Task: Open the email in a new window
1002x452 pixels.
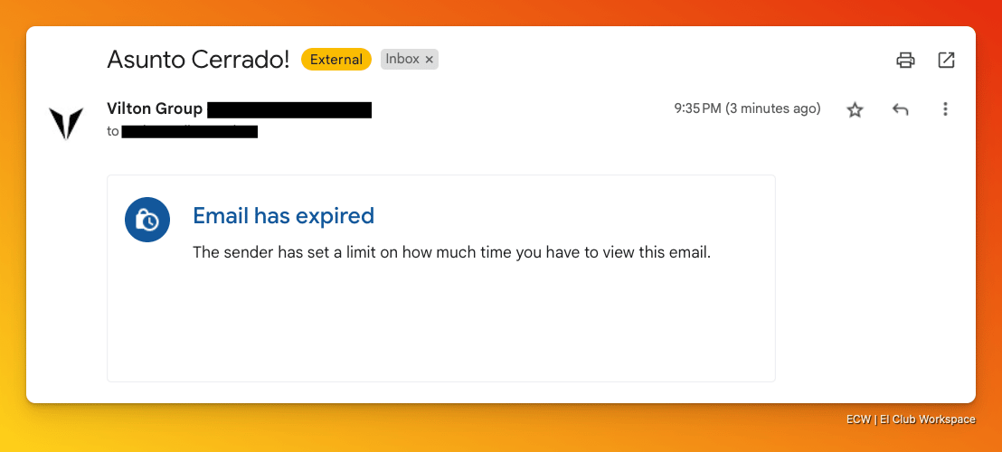Action: [x=946, y=60]
